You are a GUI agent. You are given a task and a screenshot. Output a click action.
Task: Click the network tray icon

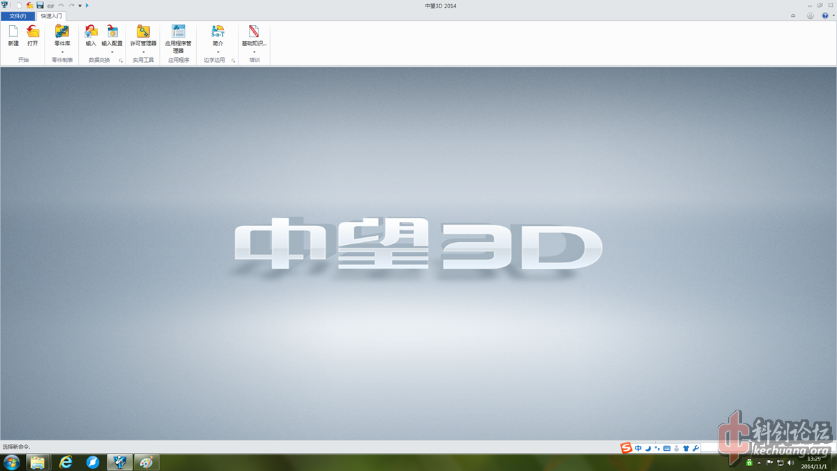(780, 463)
